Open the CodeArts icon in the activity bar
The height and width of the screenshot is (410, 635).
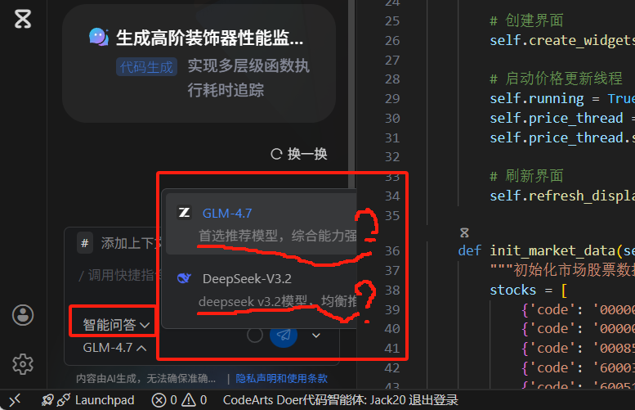click(23, 19)
